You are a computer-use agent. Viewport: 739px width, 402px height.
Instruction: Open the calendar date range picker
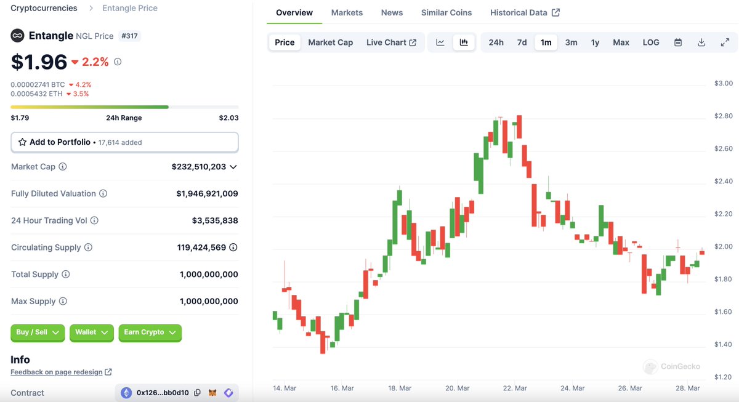678,42
